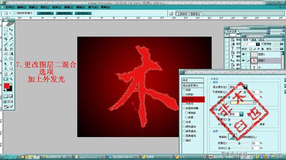Image resolution: width=286 pixels, height=160 pixels.
Task: Select the Shape tool
Action: tap(11, 68)
